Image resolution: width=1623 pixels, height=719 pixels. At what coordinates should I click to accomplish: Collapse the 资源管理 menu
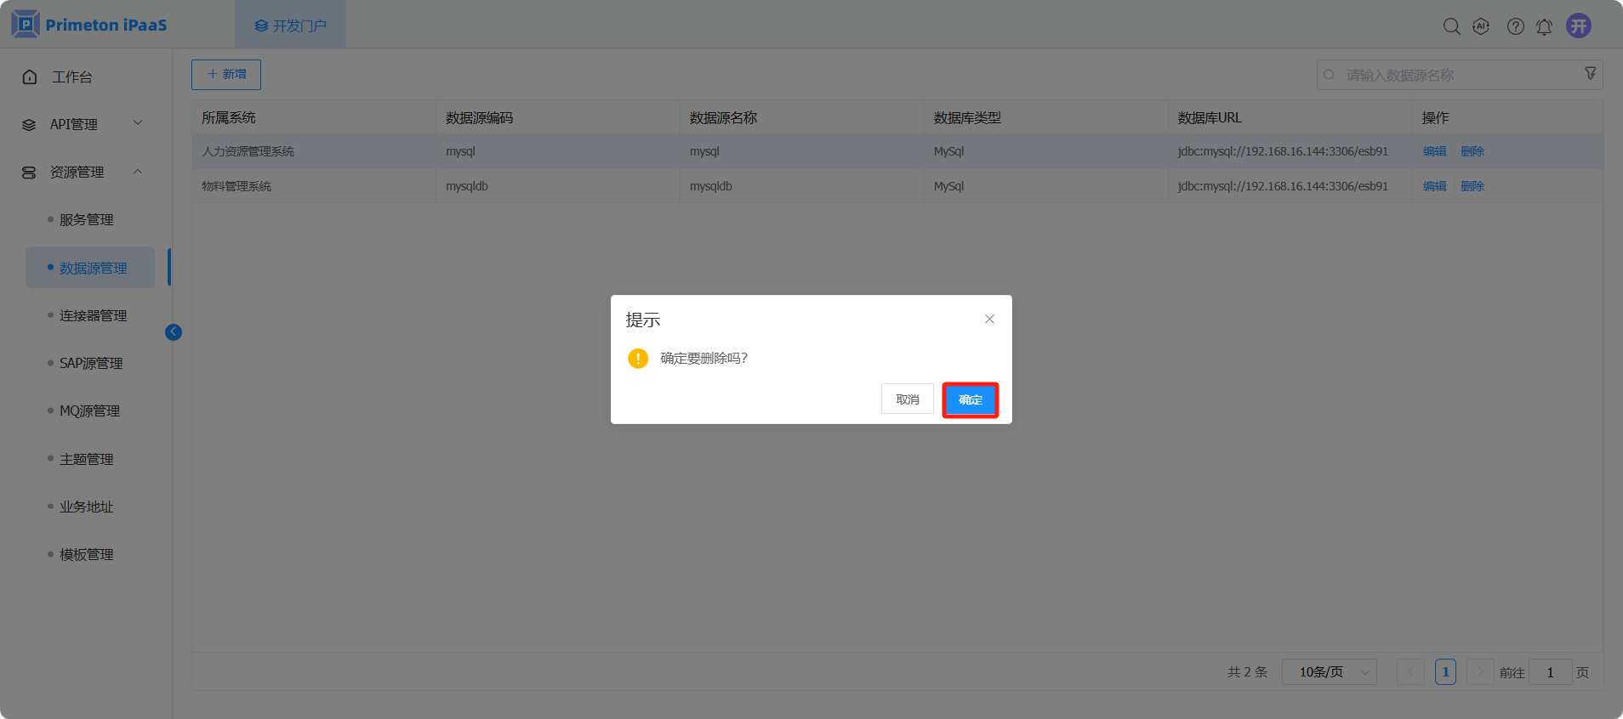[83, 172]
